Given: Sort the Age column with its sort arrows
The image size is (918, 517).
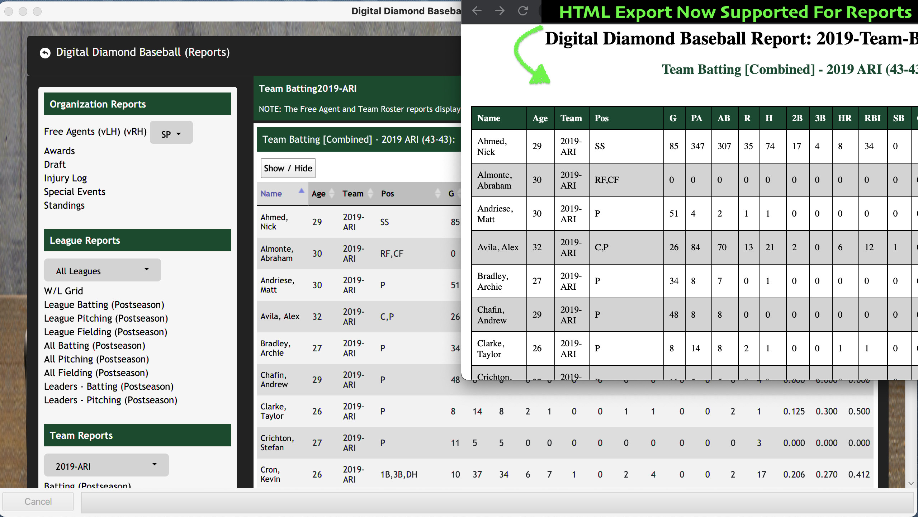Looking at the screenshot, I should (332, 194).
